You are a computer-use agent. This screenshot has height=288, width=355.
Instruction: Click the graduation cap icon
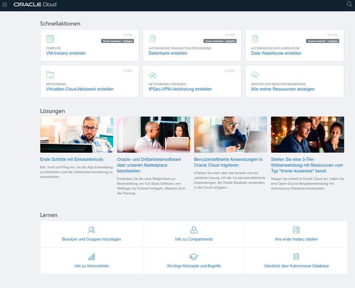pyautogui.click(x=194, y=257)
